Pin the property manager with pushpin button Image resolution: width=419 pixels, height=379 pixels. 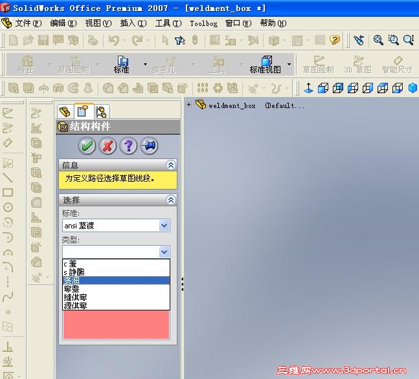pos(149,146)
